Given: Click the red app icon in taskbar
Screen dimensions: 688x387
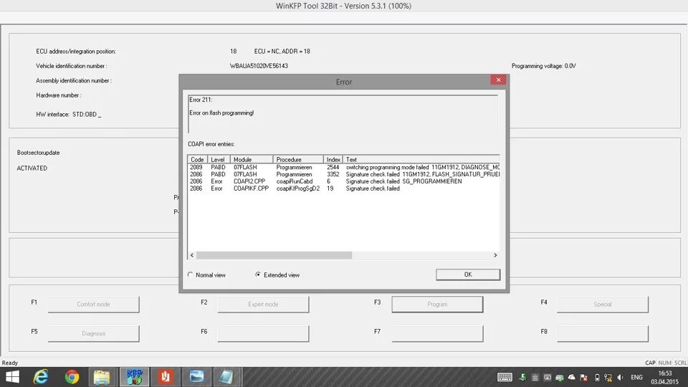Looking at the screenshot, I should pos(165,377).
